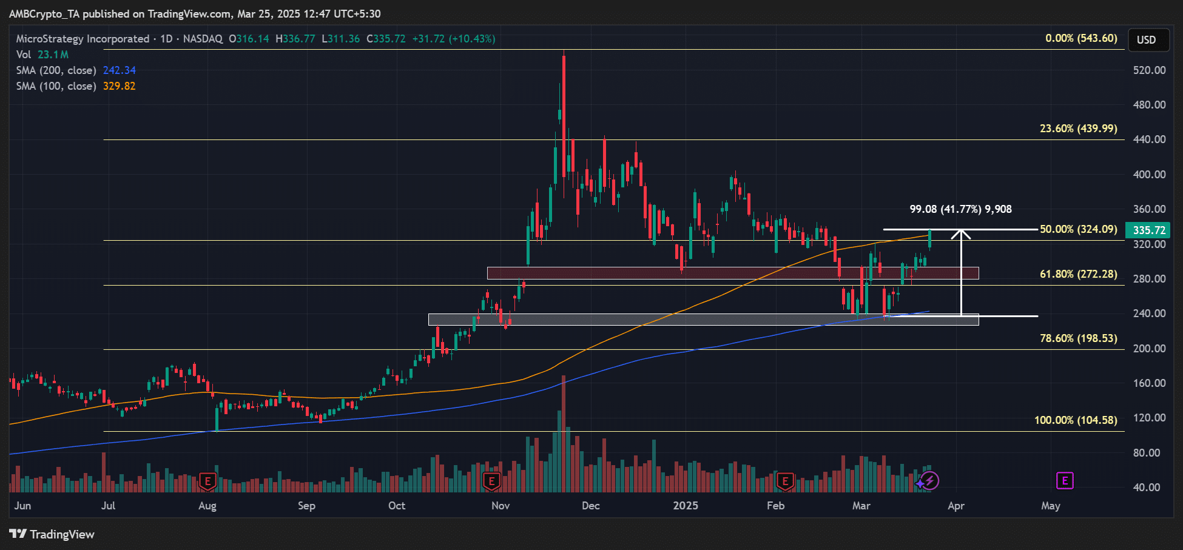Click the earnings E marker near Nov
This screenshot has width=1183, height=550.
pos(491,481)
